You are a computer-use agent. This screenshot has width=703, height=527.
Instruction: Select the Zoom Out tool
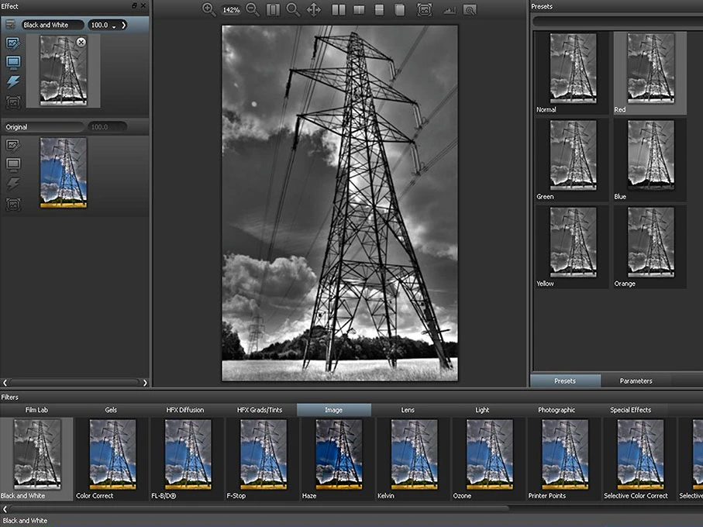(250, 9)
